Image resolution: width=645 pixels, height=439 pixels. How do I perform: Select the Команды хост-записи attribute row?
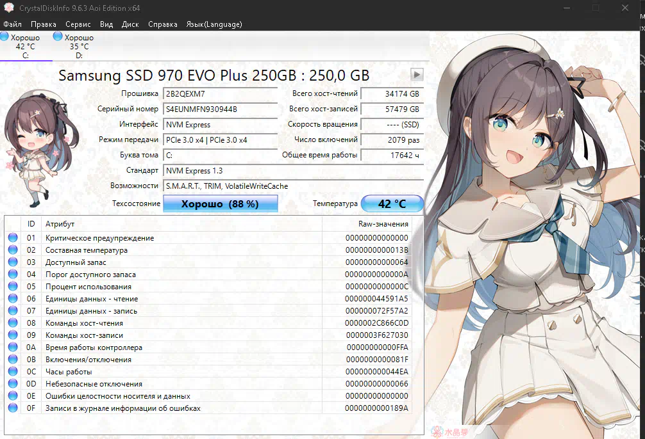coord(208,335)
